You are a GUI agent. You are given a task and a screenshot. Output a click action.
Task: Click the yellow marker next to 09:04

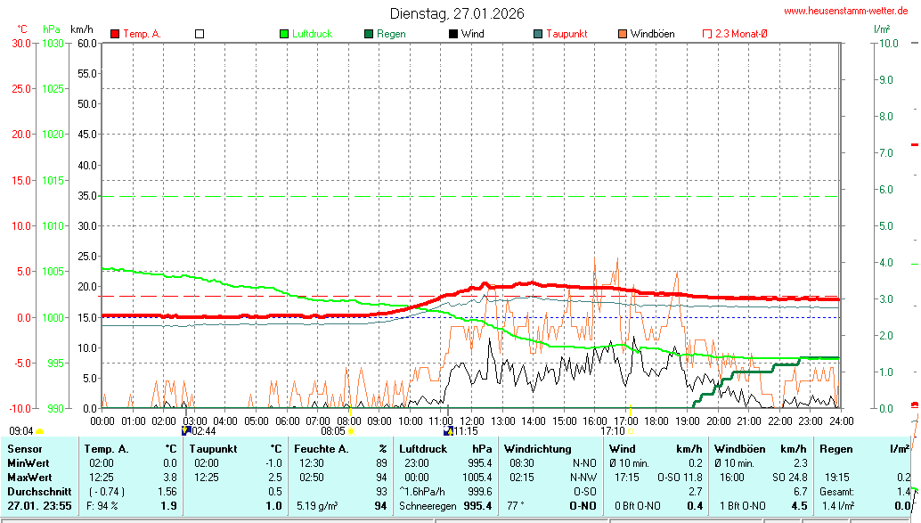coord(40,431)
